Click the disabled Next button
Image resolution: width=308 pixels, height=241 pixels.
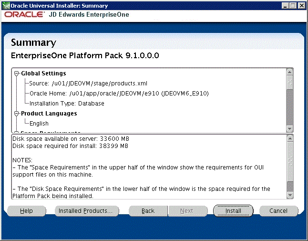click(x=187, y=211)
